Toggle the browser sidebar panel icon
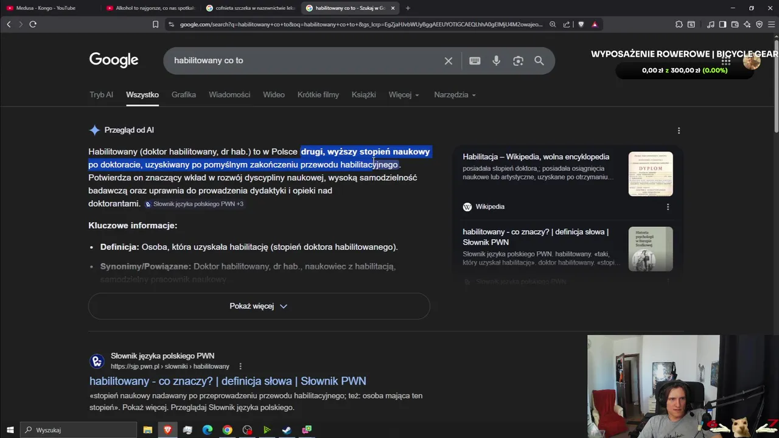The height and width of the screenshot is (438, 779). (723, 24)
